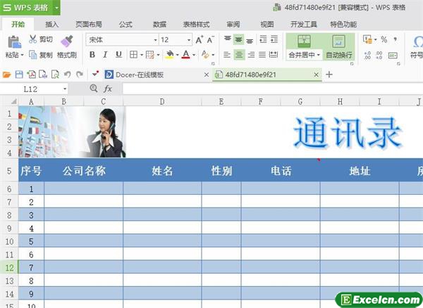The image size is (423, 308).
Task: Click distributed alignment icon
Action: (274, 55)
